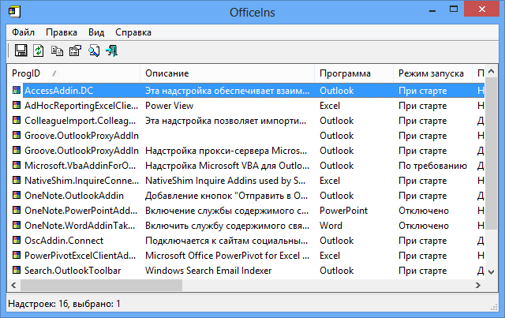Click icon next to AccessAddin.DC
Viewport: 505px width, 318px height.
pyautogui.click(x=17, y=90)
